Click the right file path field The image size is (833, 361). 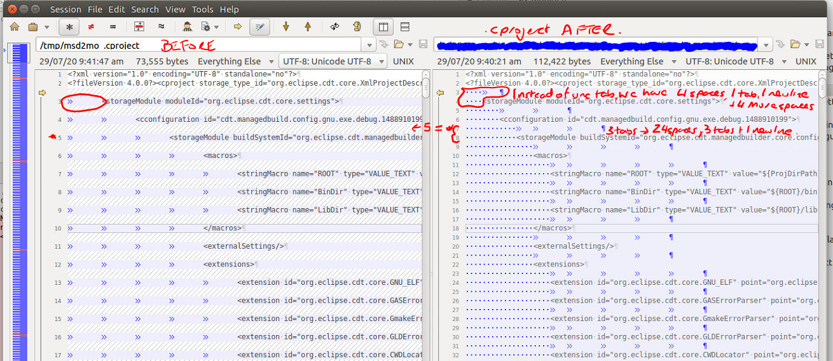coord(597,44)
